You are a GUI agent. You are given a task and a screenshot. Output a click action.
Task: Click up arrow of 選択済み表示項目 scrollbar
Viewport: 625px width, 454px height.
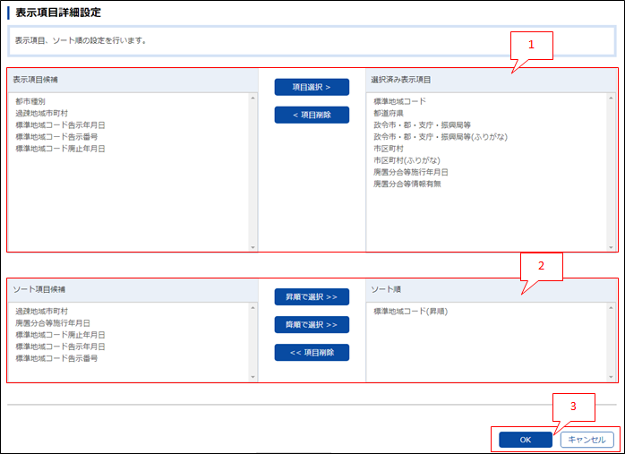tap(611, 99)
